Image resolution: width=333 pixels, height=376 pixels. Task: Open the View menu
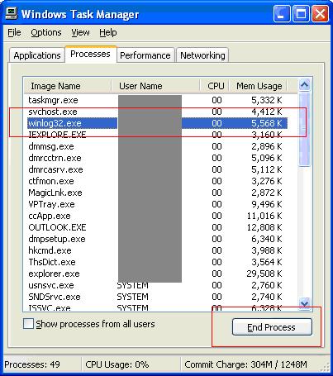click(x=80, y=32)
